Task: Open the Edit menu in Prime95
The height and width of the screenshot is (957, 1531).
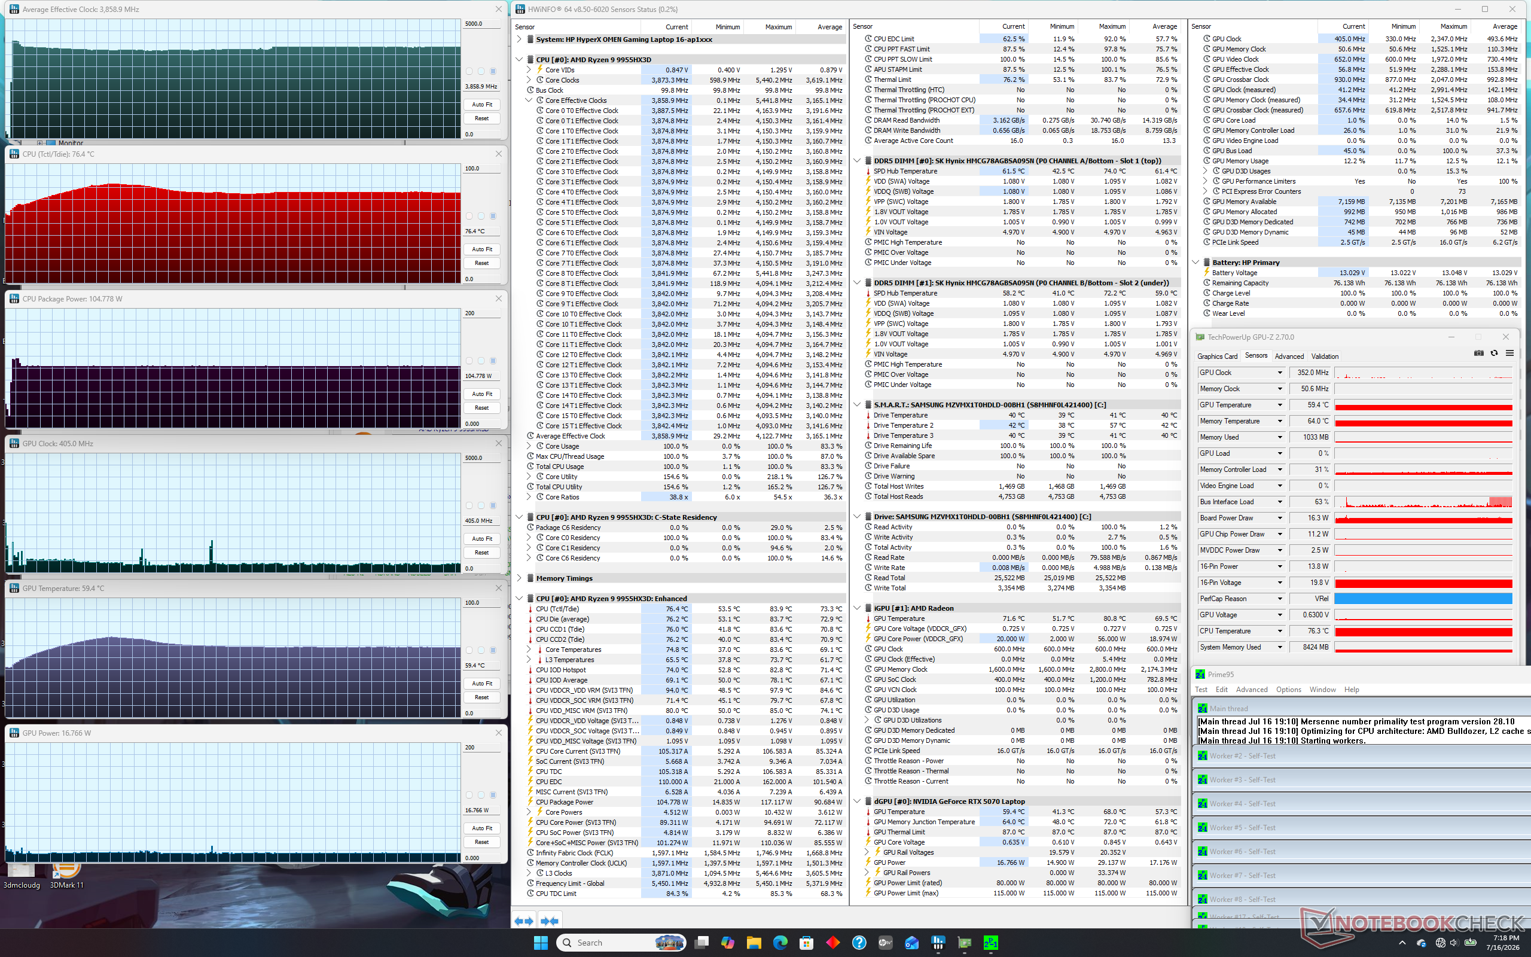Action: 1222,689
